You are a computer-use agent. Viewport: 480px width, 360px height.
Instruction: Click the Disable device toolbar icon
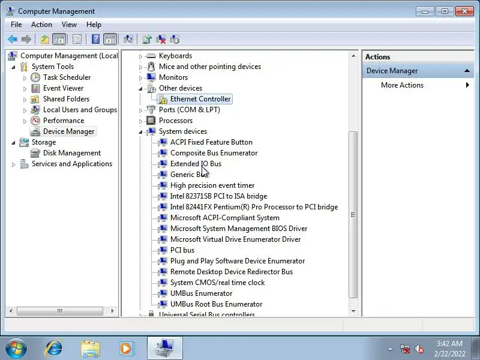coord(175,39)
